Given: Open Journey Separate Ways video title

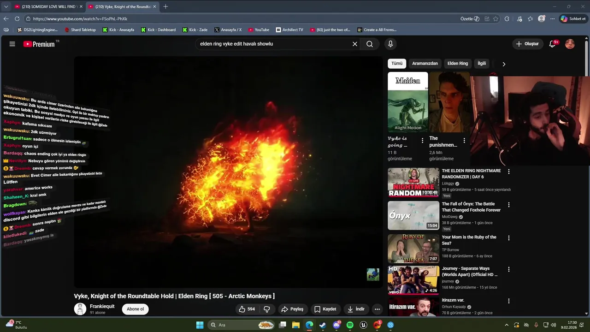Looking at the screenshot, I should tap(470, 272).
